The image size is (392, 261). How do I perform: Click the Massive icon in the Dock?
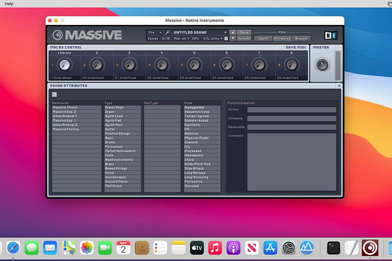(370, 248)
